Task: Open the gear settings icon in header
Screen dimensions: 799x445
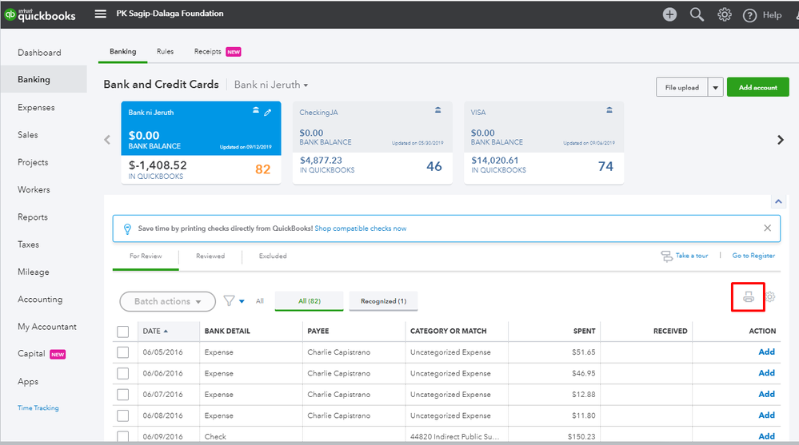Action: [x=725, y=14]
